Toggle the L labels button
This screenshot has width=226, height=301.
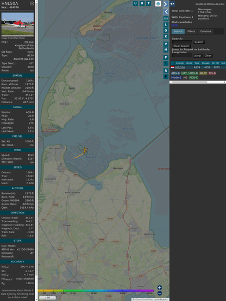[x=166, y=25]
